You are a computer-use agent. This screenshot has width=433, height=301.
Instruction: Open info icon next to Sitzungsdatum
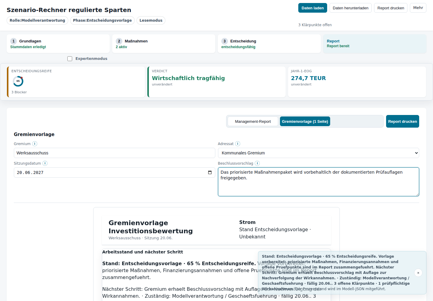point(45,163)
